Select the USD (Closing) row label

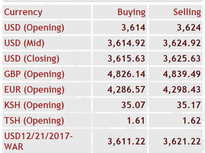[x=32, y=58]
